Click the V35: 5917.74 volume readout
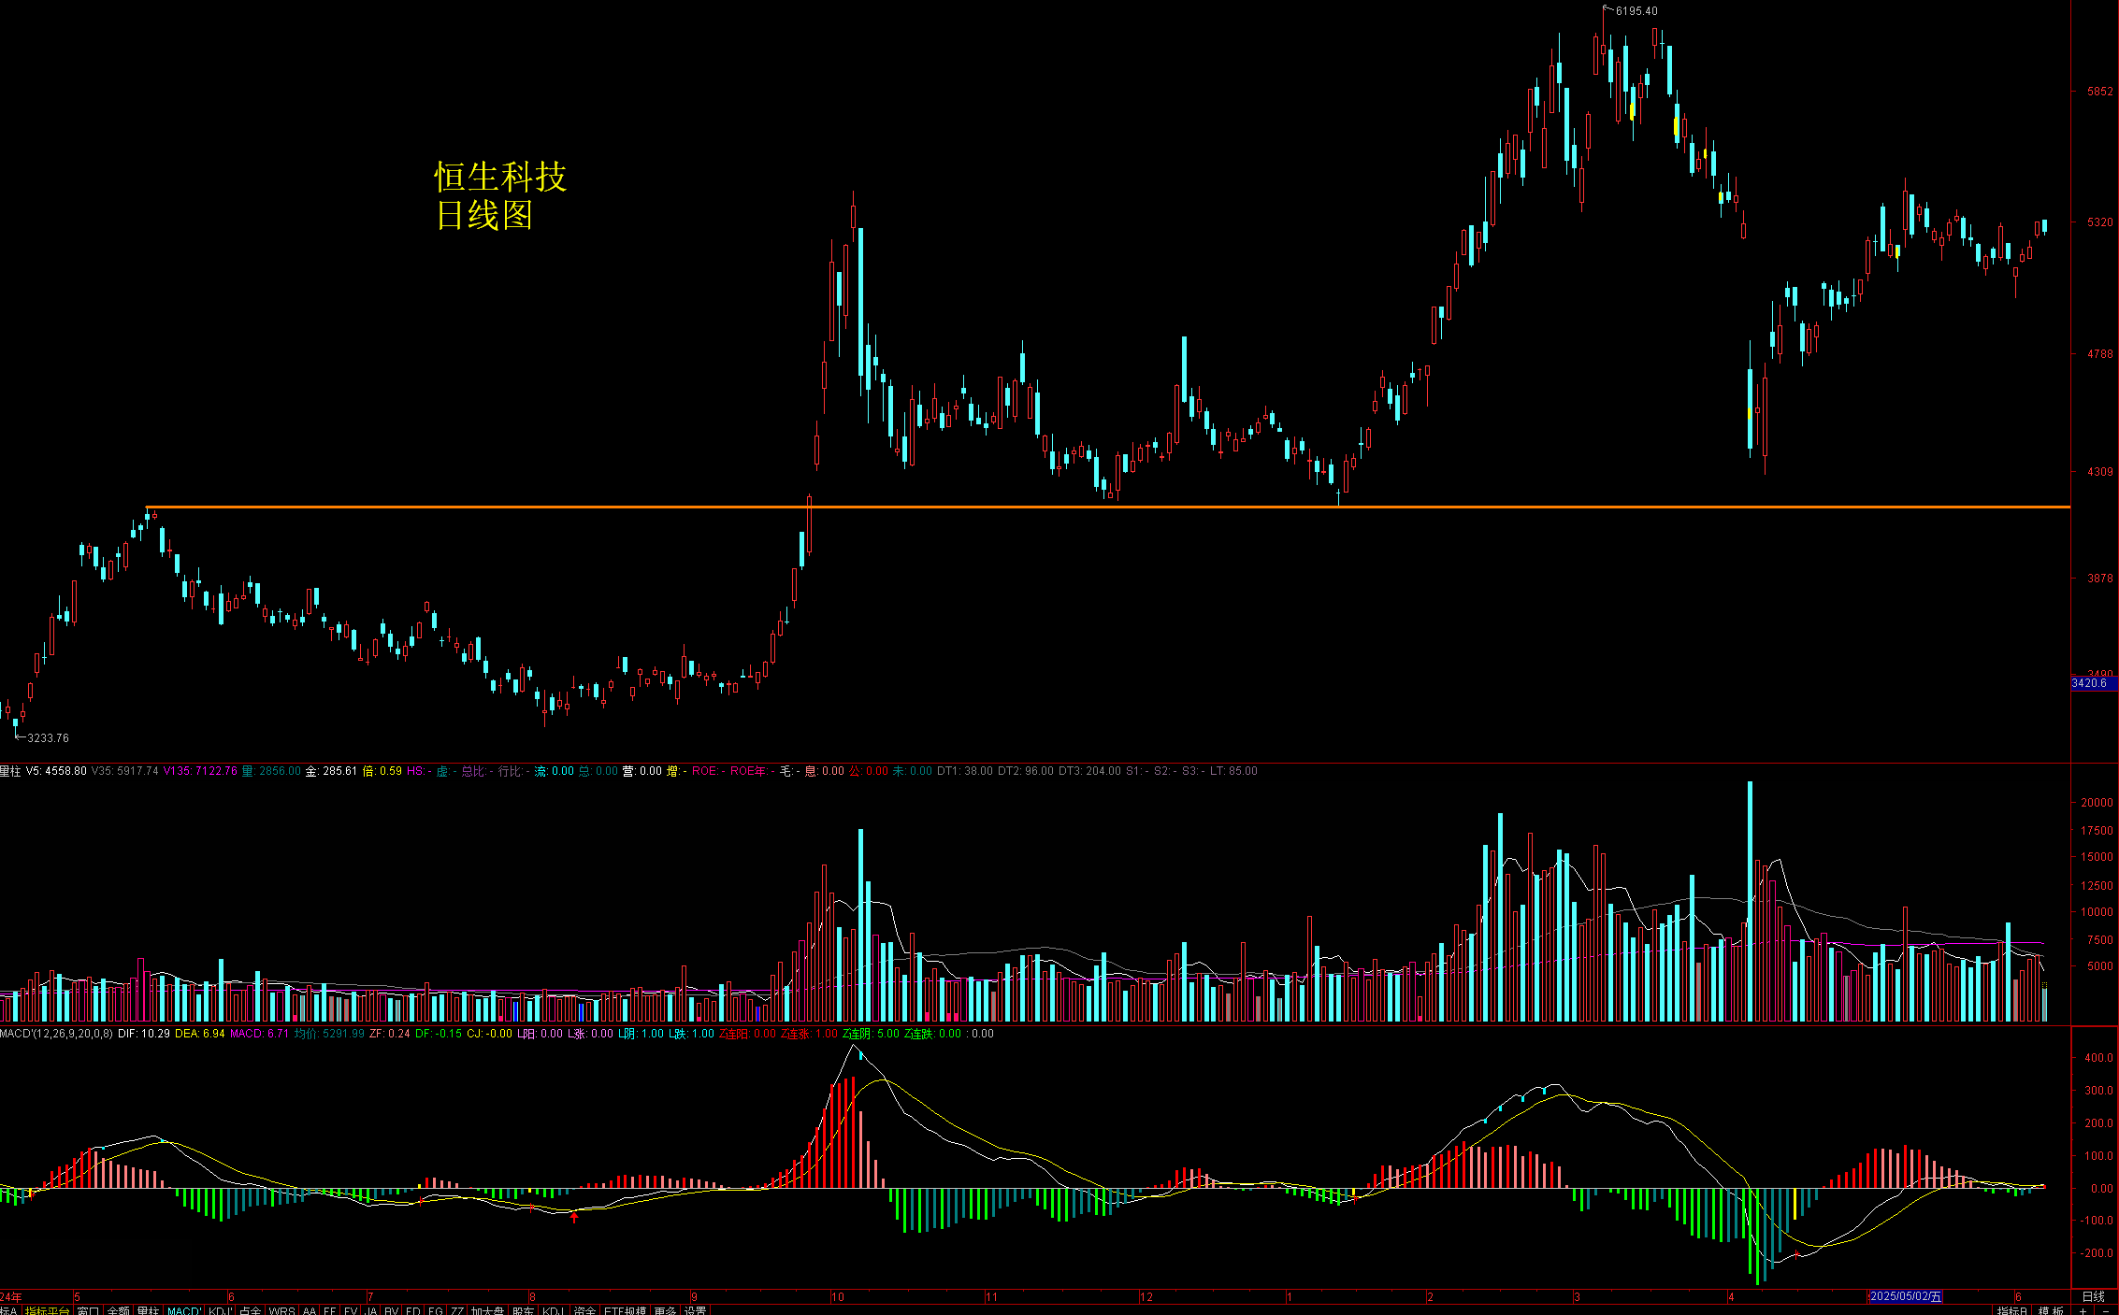The width and height of the screenshot is (2119, 1315). coord(125,771)
